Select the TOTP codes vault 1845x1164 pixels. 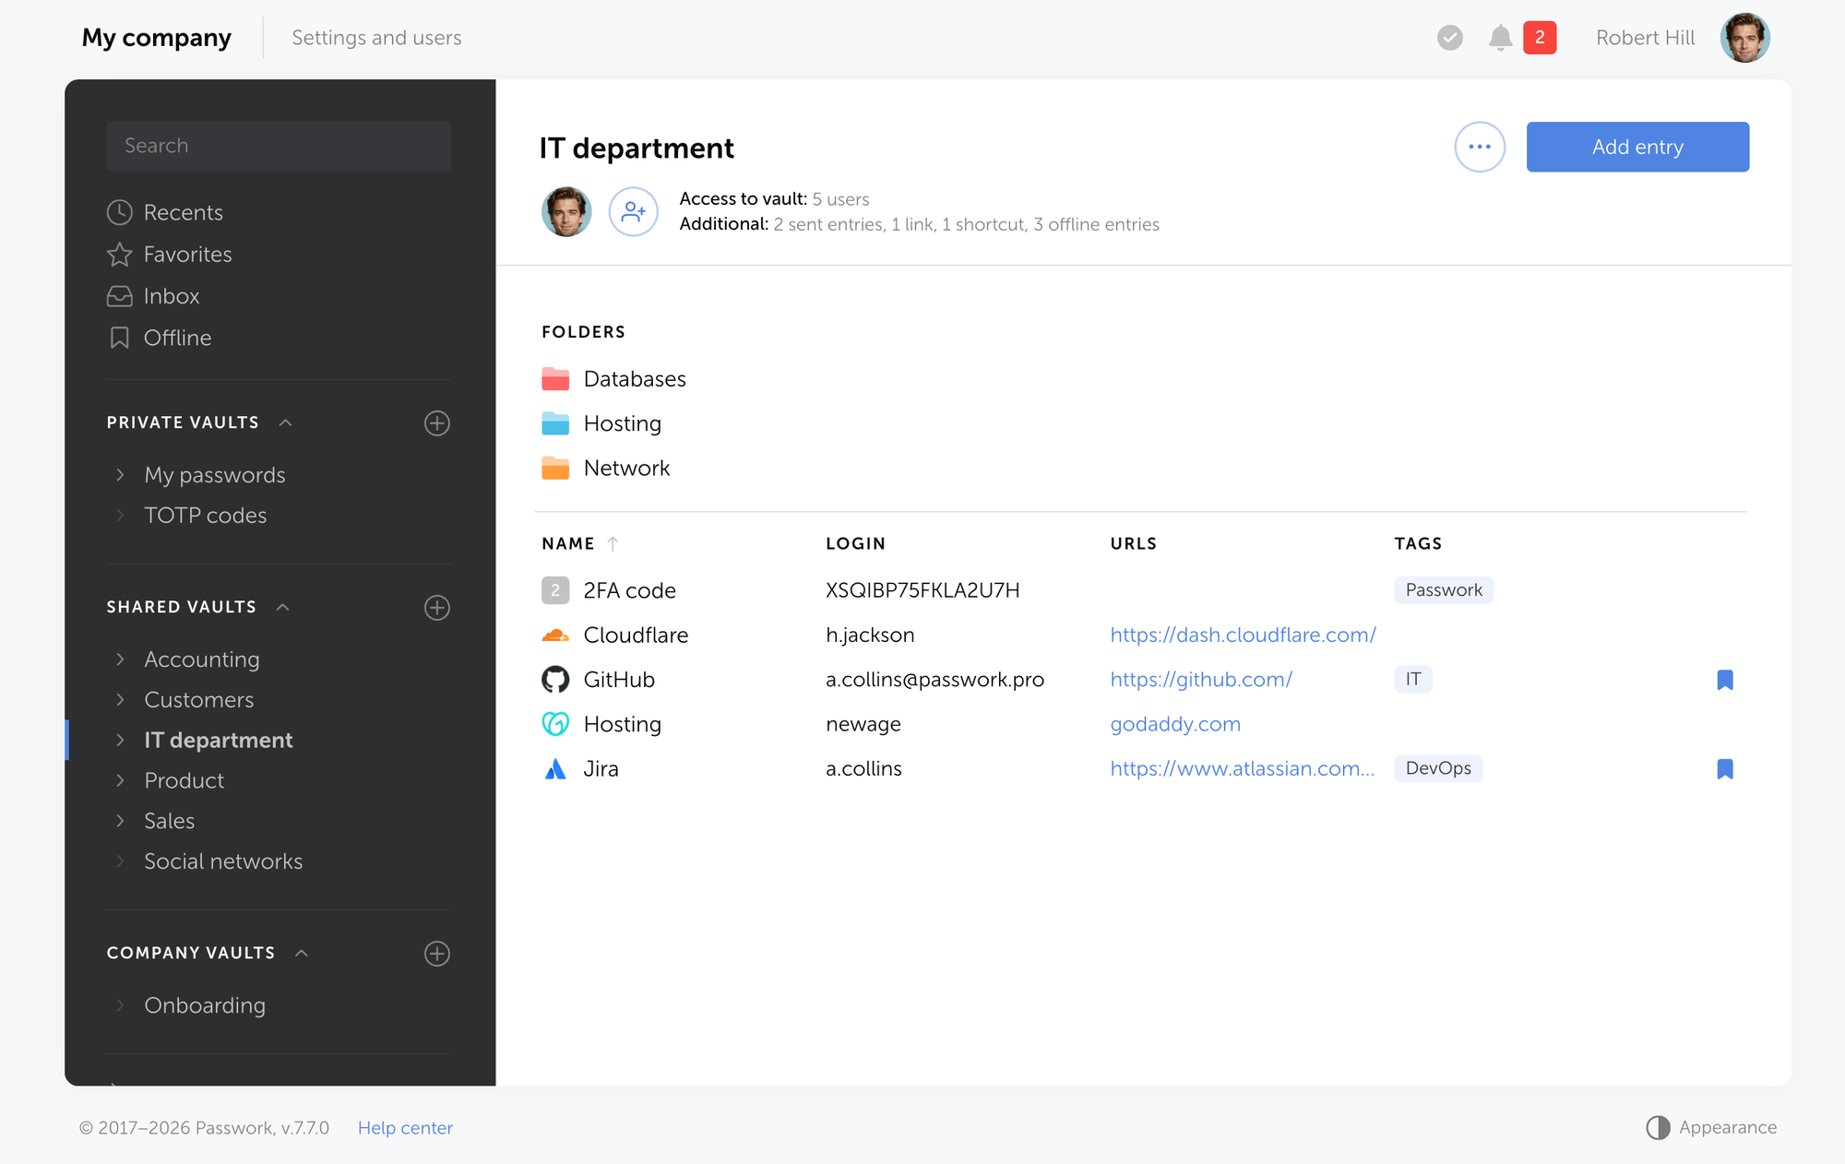[x=206, y=516]
